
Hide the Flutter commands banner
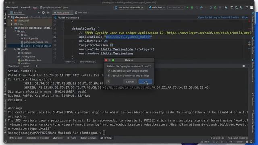pyautogui.click(x=245, y=17)
